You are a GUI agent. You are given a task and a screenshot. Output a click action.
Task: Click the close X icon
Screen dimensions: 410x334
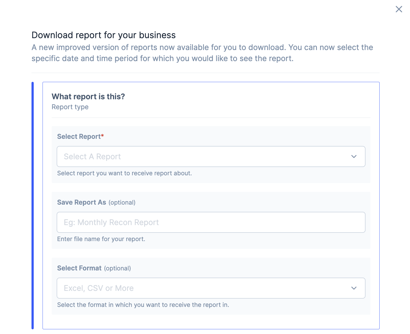click(x=399, y=9)
